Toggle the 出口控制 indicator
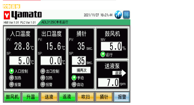The width and height of the screenshot is (194, 105). click(x=43, y=71)
